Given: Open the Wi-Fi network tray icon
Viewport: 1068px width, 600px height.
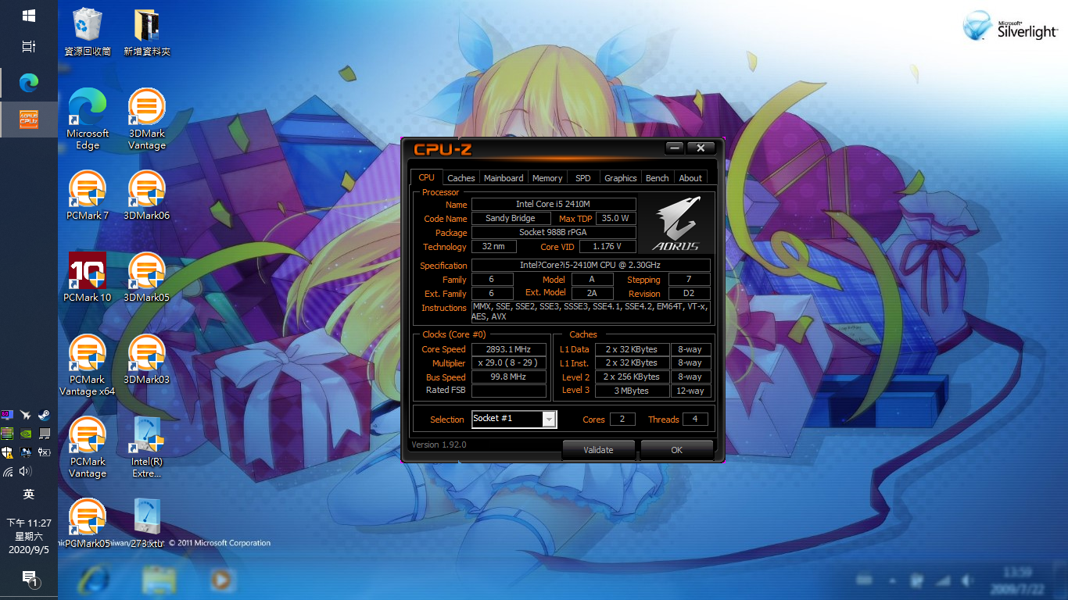Looking at the screenshot, I should click(x=8, y=471).
